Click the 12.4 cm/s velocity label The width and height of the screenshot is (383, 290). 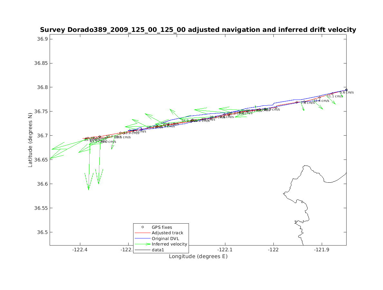(321, 101)
